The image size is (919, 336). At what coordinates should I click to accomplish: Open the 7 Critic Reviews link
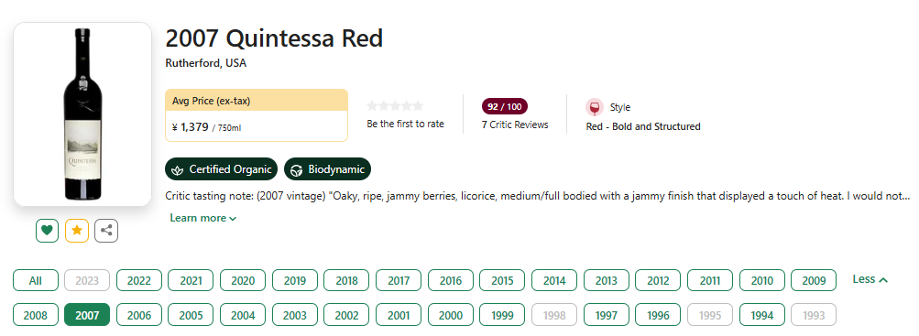point(515,125)
